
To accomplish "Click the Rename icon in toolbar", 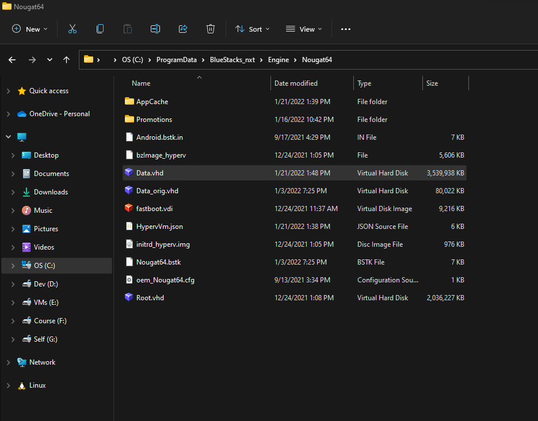I will 155,29.
